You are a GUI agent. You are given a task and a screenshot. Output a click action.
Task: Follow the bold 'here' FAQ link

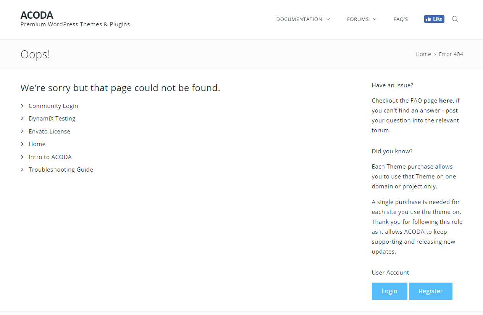446,101
